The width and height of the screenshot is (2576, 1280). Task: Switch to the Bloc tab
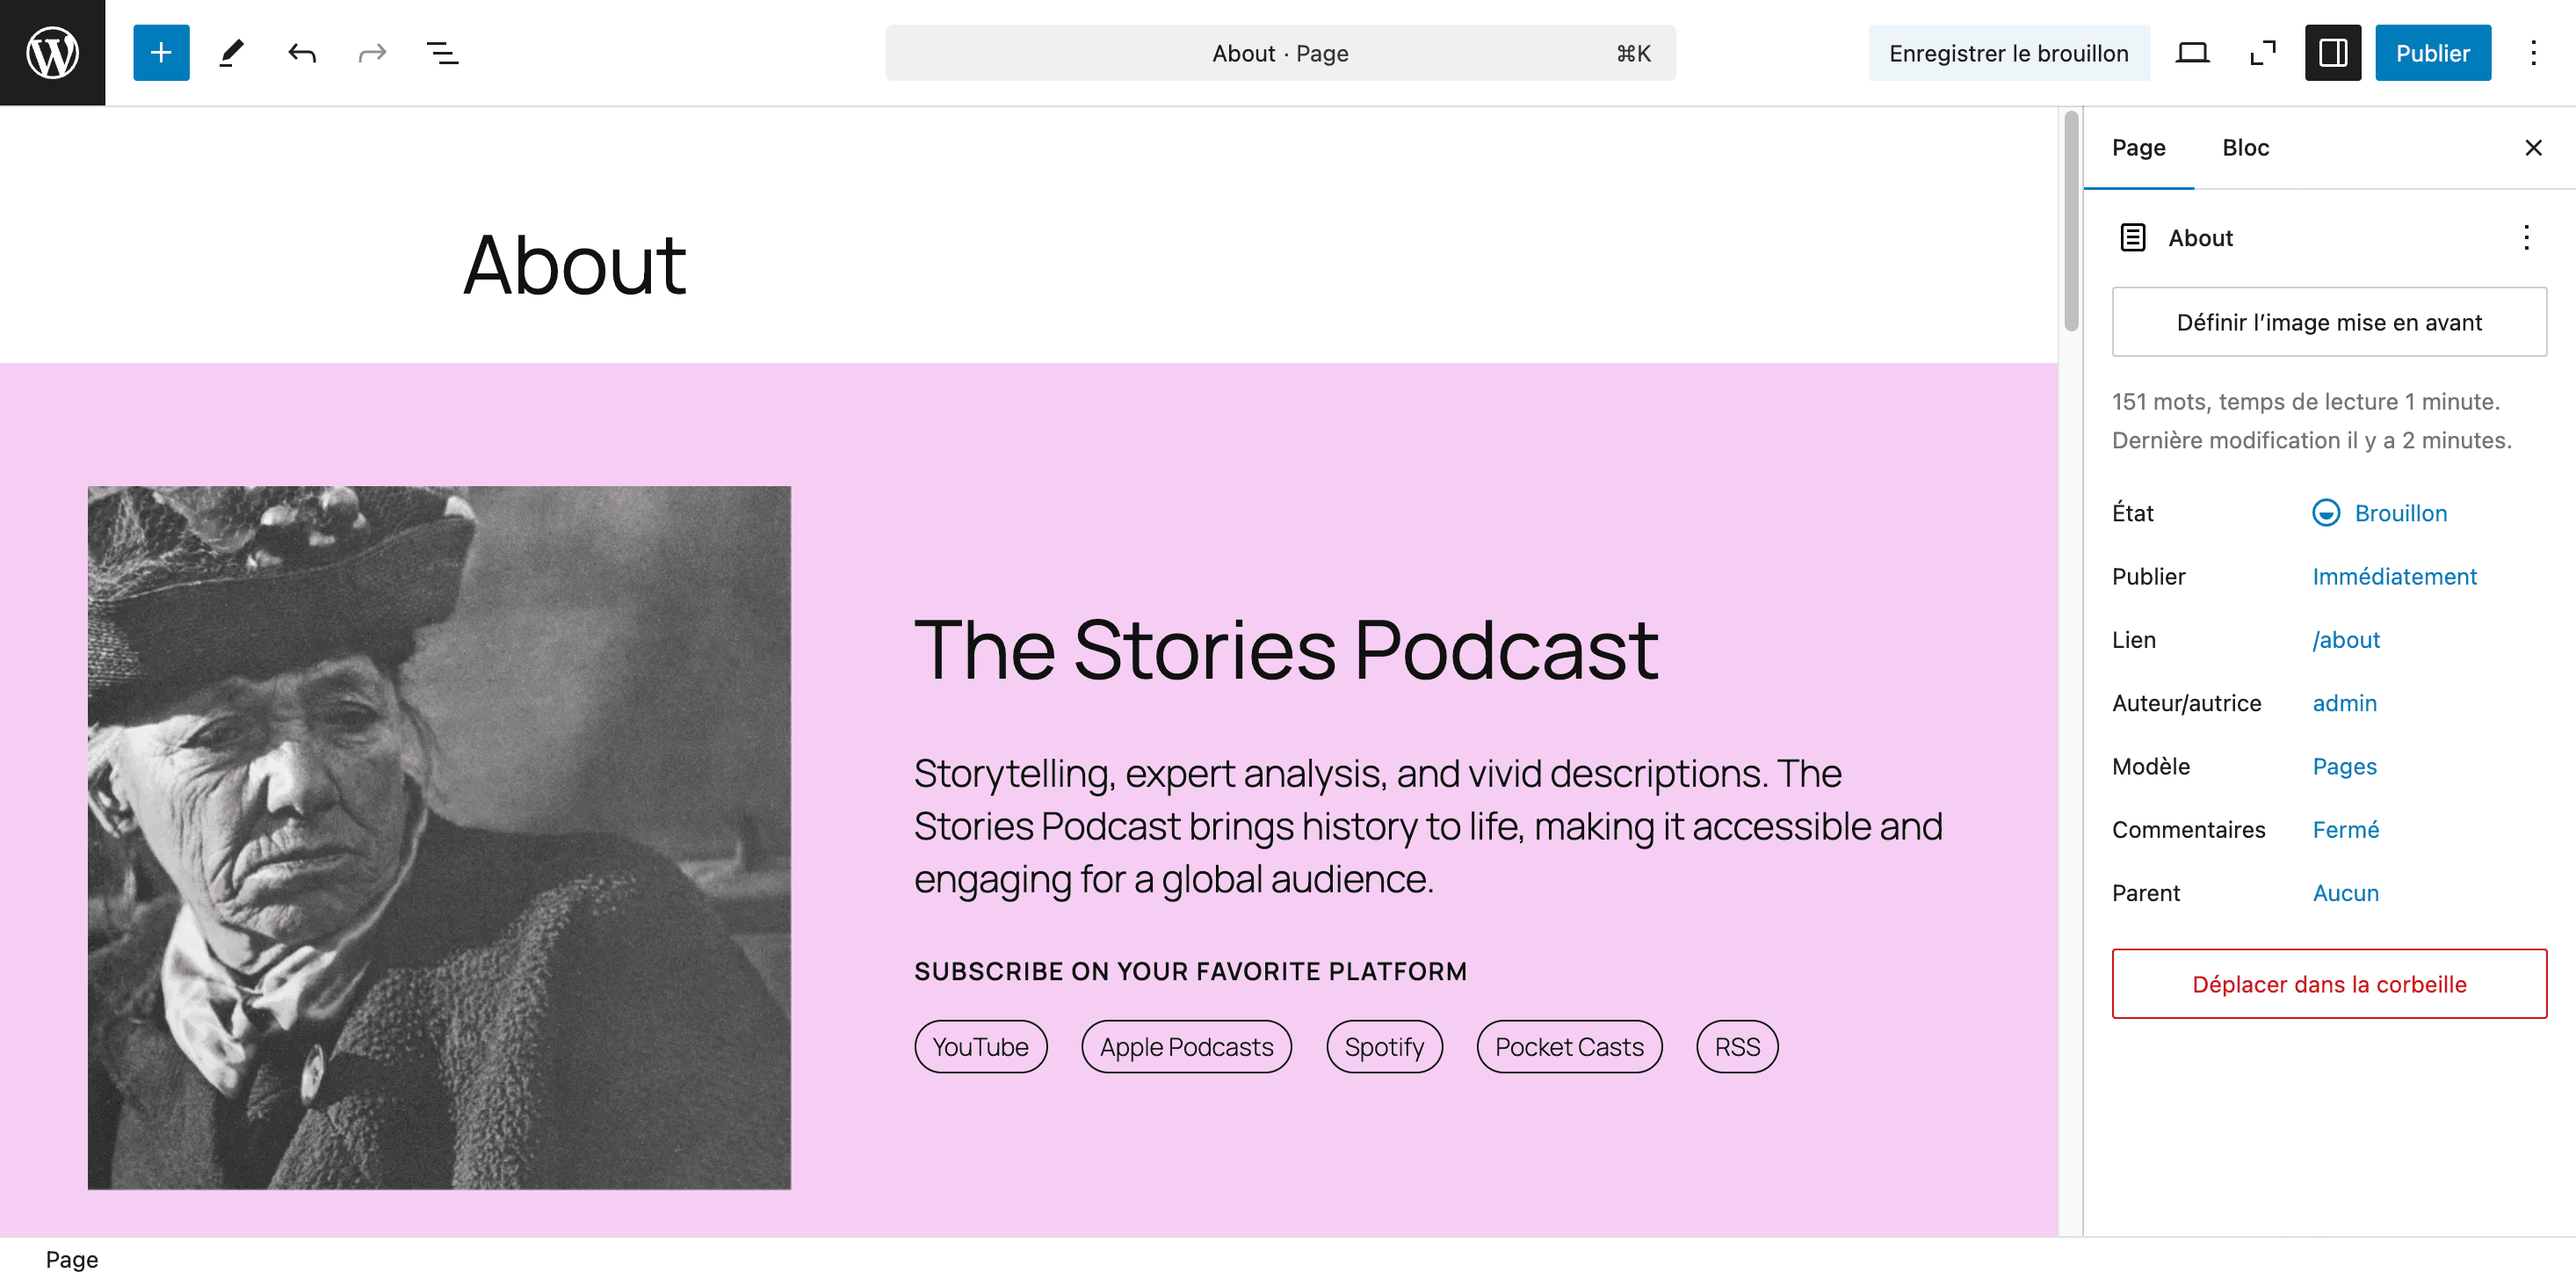coord(2245,148)
